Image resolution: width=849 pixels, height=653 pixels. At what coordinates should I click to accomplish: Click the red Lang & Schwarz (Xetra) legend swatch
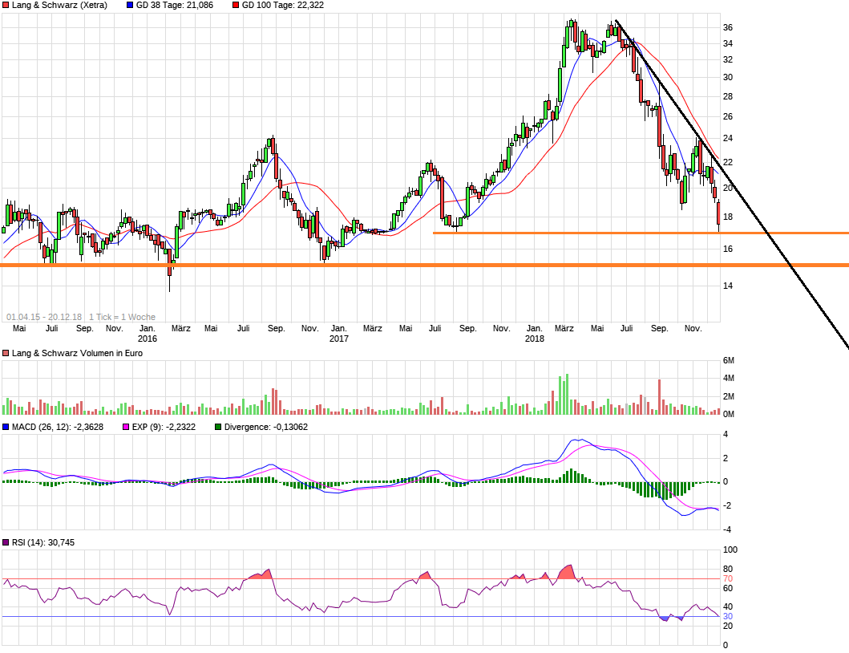[6, 6]
